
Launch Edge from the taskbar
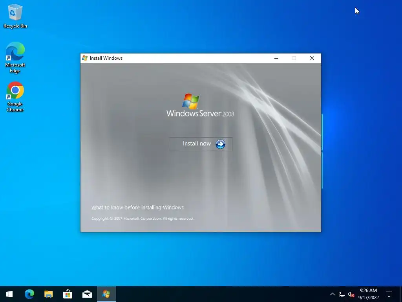(x=29, y=294)
